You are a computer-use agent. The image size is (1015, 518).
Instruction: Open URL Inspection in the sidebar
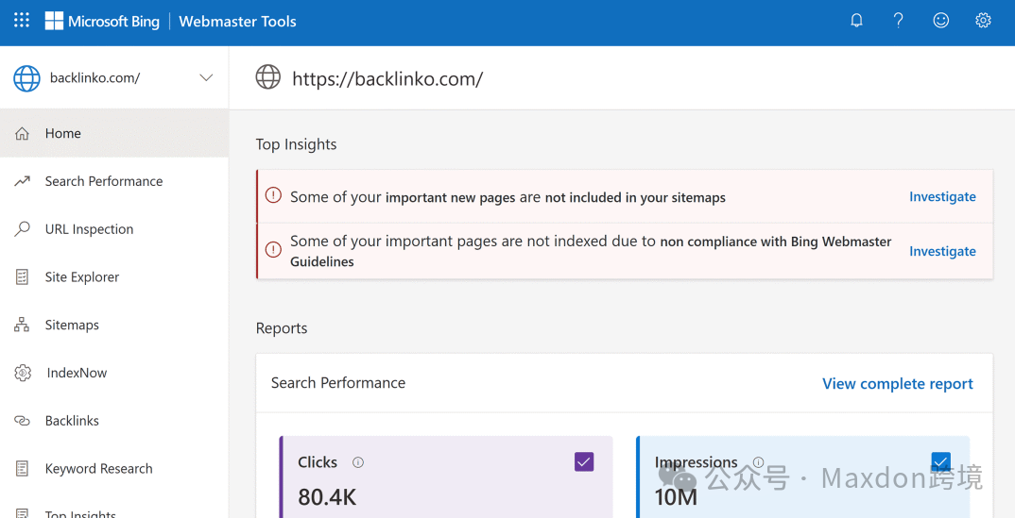coord(114,229)
